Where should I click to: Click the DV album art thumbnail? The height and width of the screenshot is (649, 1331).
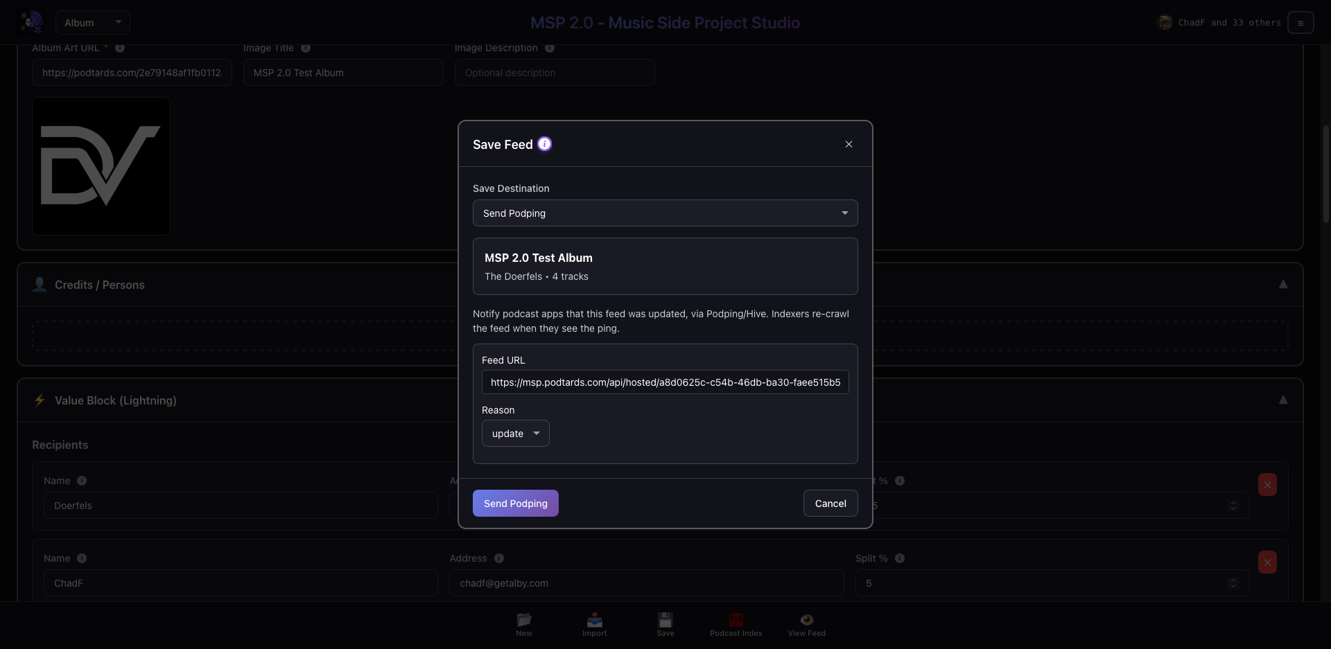[101, 166]
